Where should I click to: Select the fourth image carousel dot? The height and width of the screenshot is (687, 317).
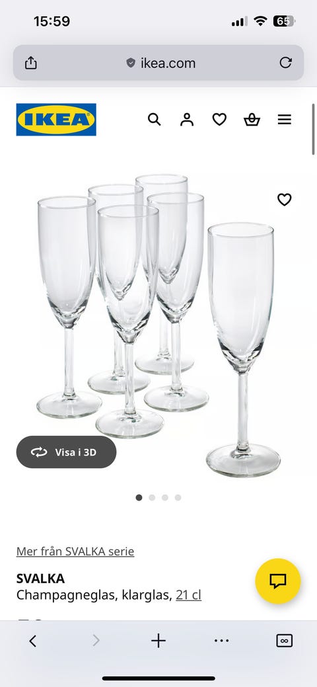point(178,498)
